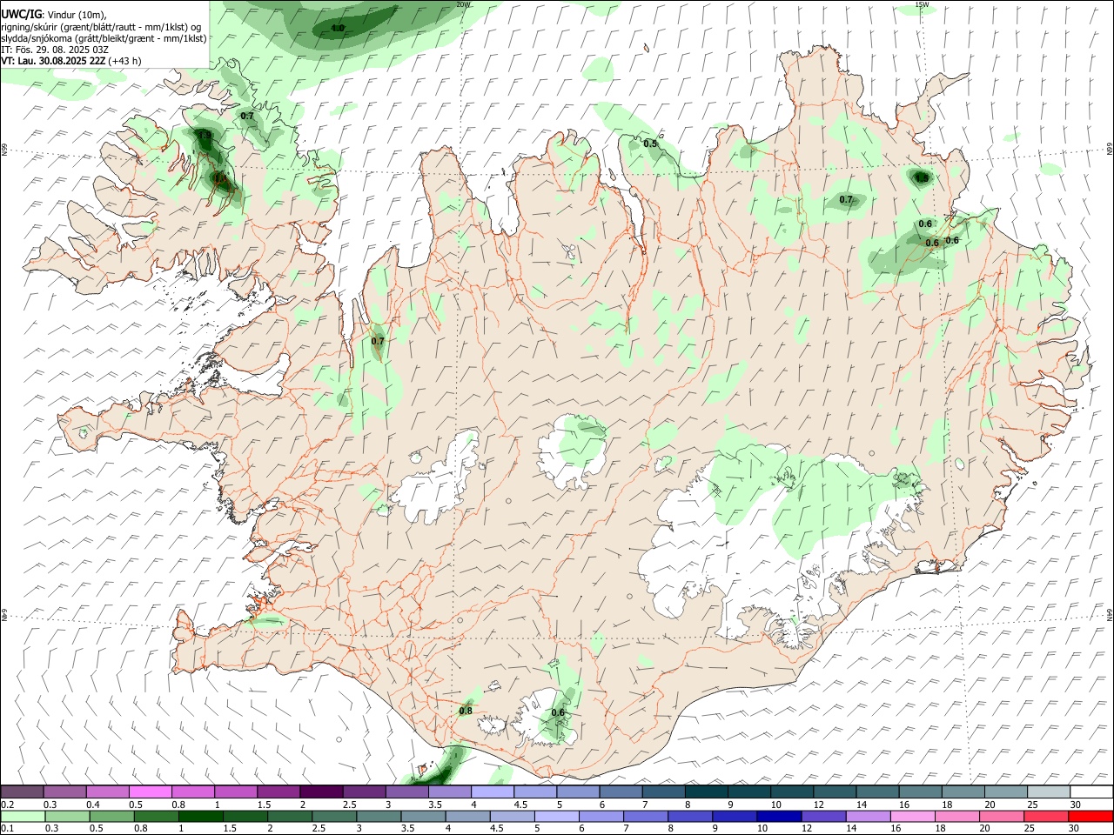Click the 20W longitude label at top

[463, 4]
